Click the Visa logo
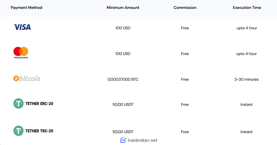Viewport: 277px width, 145px height. click(22, 27)
